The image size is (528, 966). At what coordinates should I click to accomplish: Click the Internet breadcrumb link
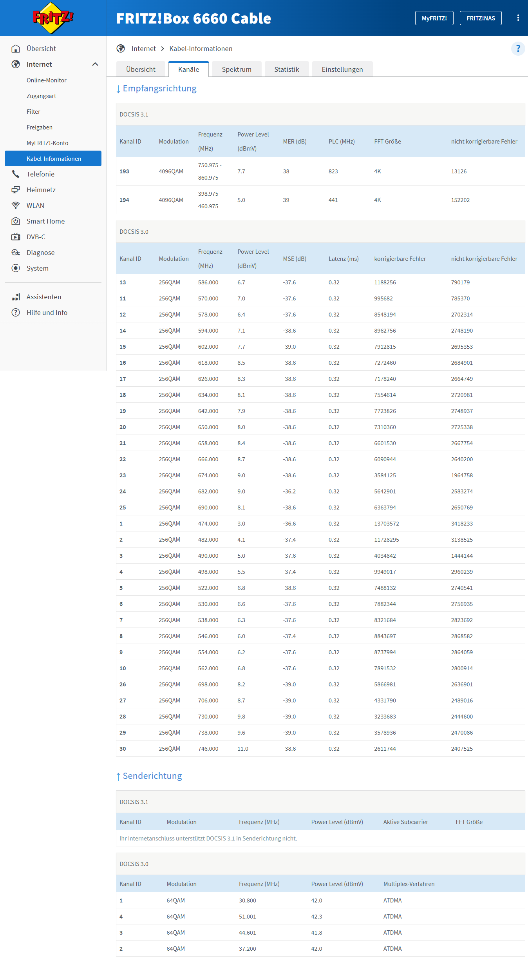143,49
